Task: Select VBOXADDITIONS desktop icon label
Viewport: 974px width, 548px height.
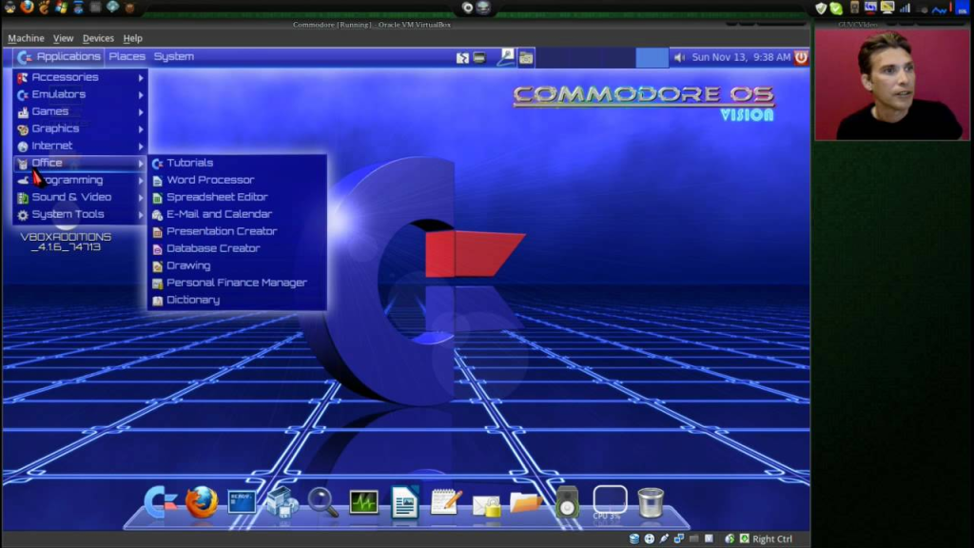Action: click(x=66, y=242)
